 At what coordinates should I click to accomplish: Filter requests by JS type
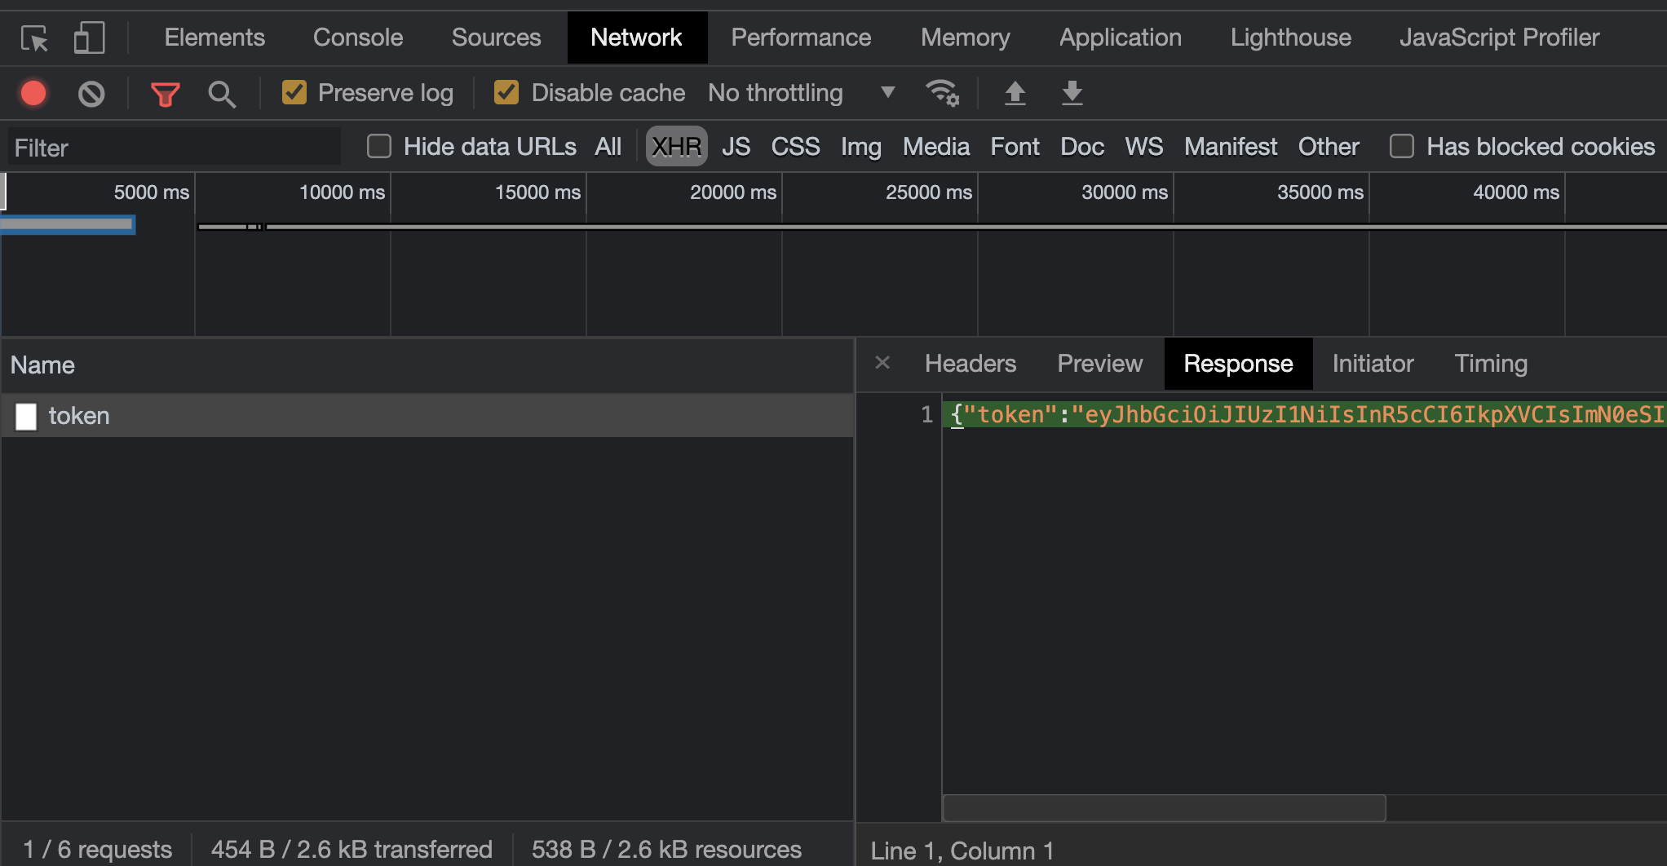pos(736,146)
